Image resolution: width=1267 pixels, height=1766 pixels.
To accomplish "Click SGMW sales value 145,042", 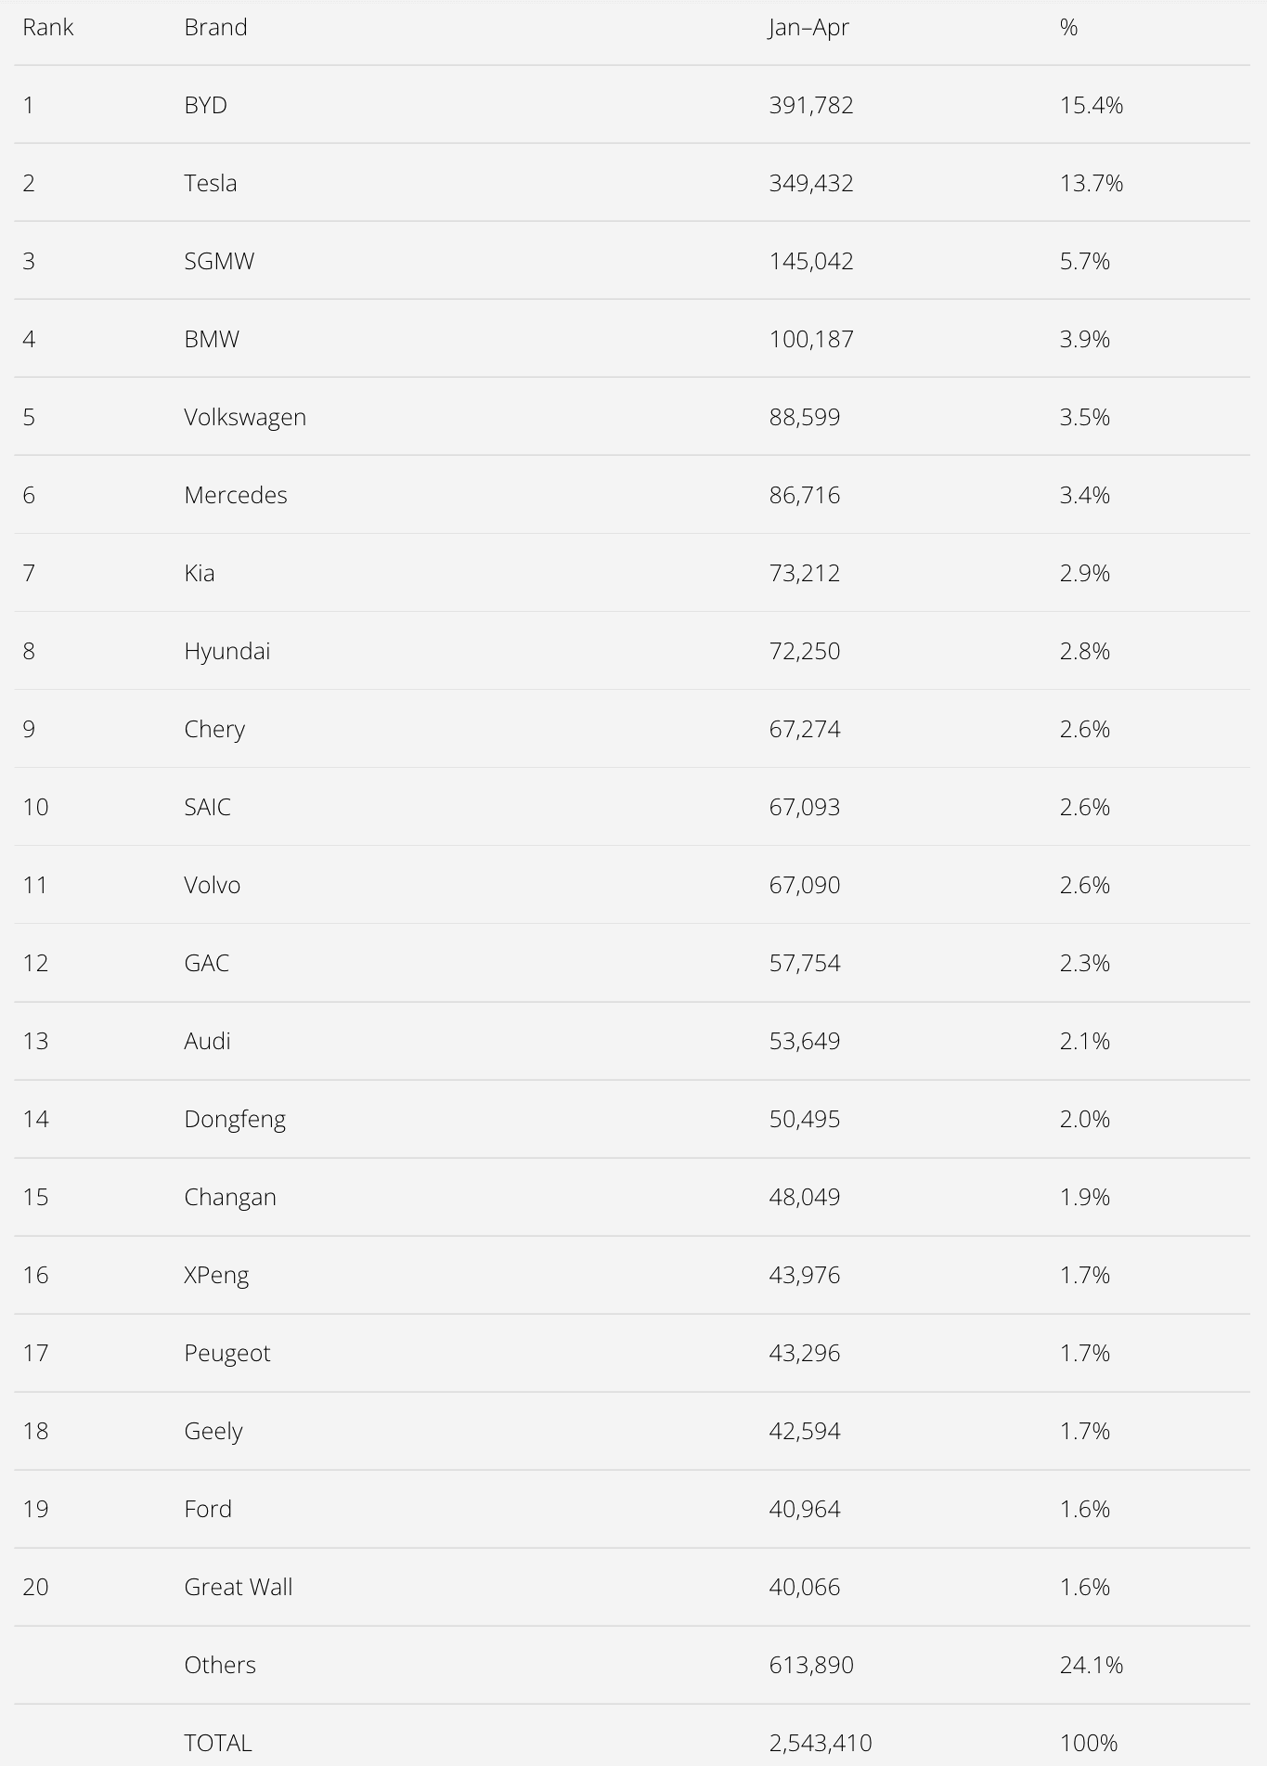I will point(810,261).
